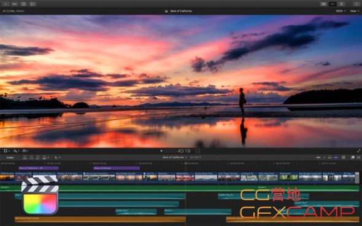The image size is (362, 226).
Task: Open the Effects browser icon
Action: point(353,157)
